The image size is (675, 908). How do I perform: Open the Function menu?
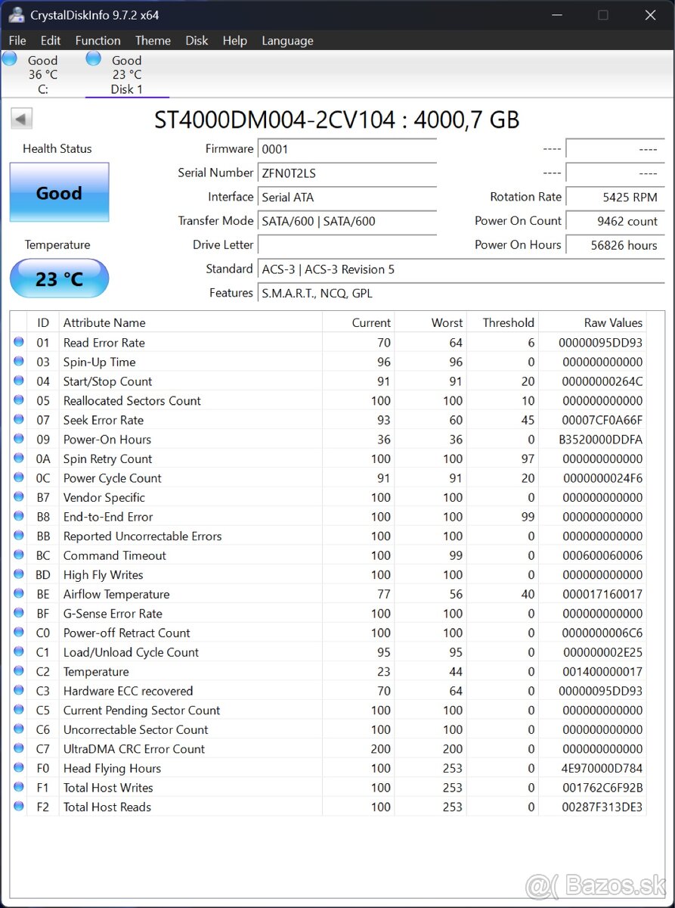(x=98, y=40)
